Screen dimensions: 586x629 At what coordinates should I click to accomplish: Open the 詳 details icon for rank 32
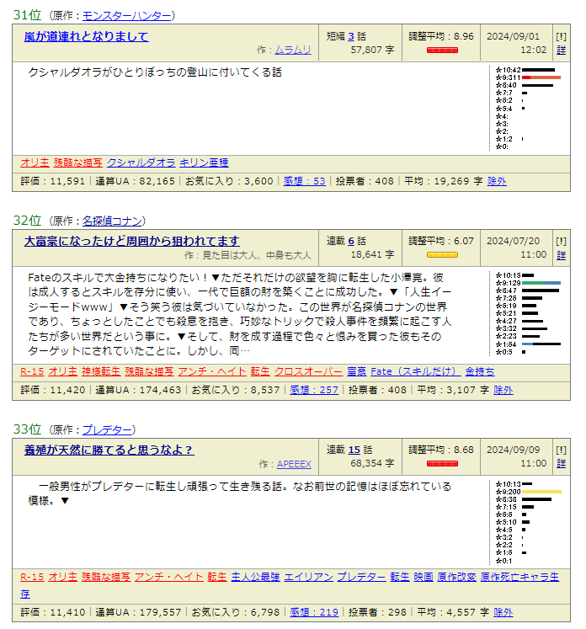pyautogui.click(x=561, y=254)
